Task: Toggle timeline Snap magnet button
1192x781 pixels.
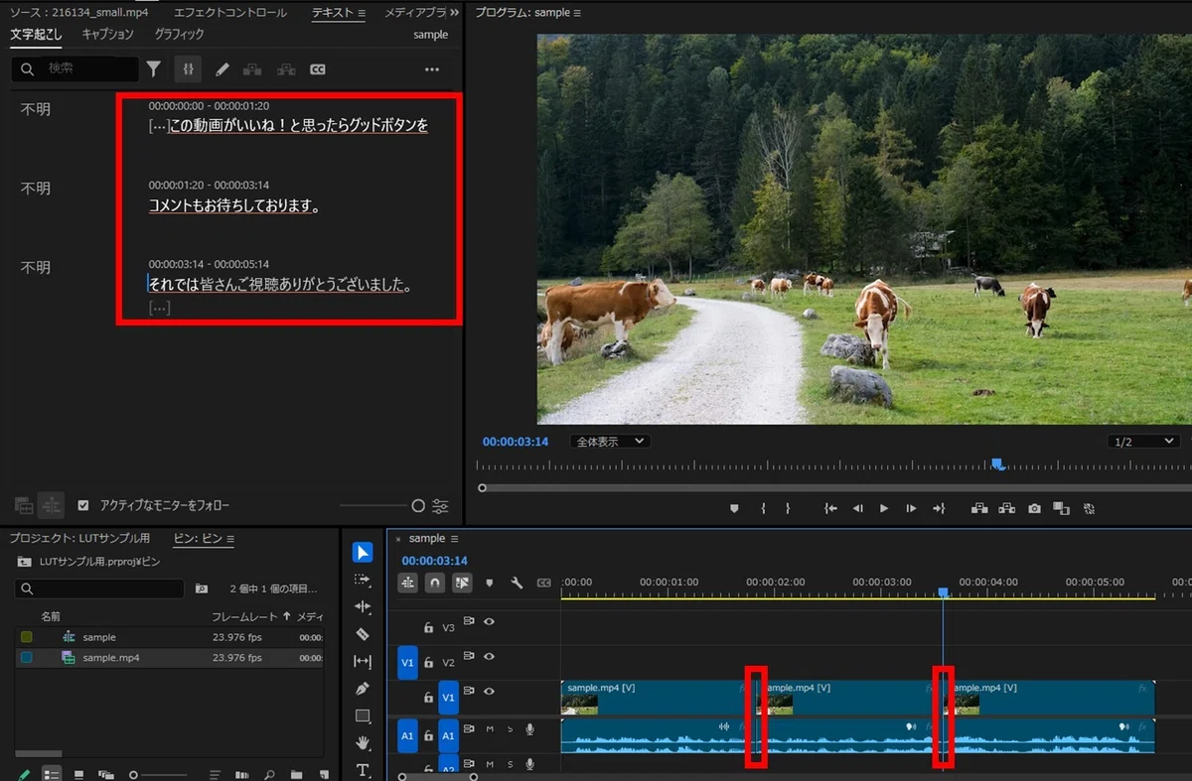Action: pyautogui.click(x=435, y=584)
